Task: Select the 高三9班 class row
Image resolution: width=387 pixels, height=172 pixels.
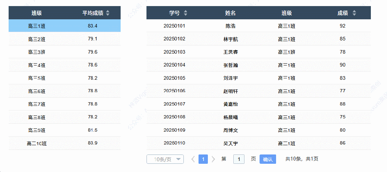Action: coord(65,130)
